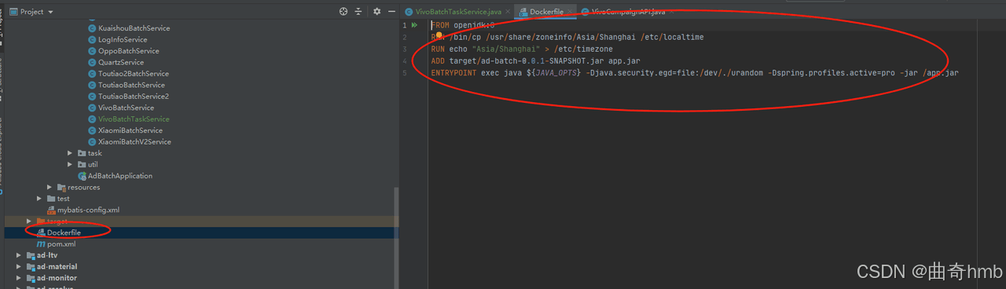Click the FROM keyword on line 1
The width and height of the screenshot is (1006, 289).
pos(440,26)
